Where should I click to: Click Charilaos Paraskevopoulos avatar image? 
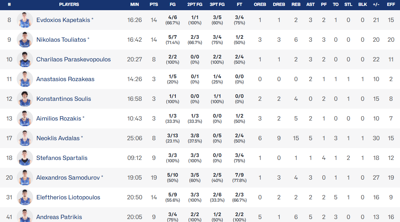pyautogui.click(x=25, y=59)
